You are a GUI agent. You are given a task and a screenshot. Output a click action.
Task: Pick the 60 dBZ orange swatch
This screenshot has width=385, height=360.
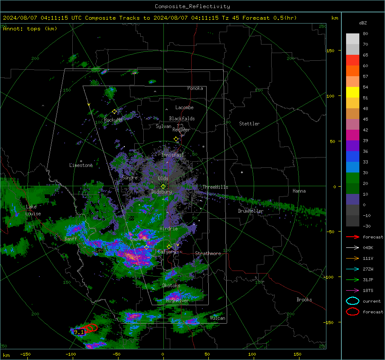pyautogui.click(x=352, y=71)
